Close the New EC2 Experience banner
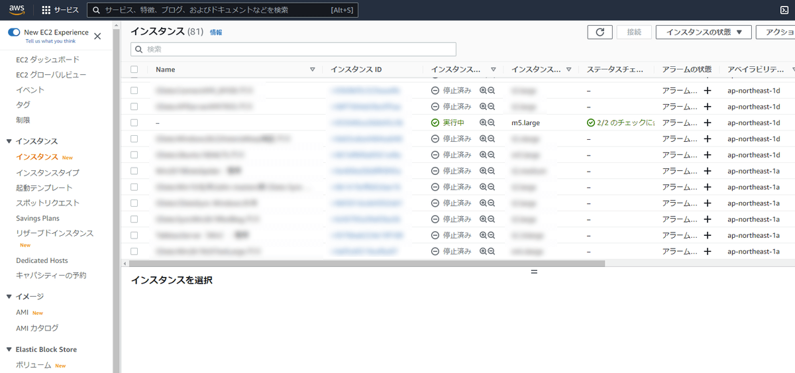 point(97,36)
